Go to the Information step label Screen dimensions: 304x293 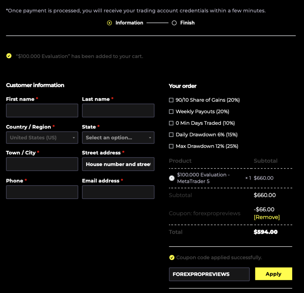(x=129, y=23)
